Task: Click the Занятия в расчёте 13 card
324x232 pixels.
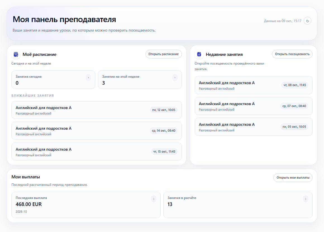Action: 238,205
